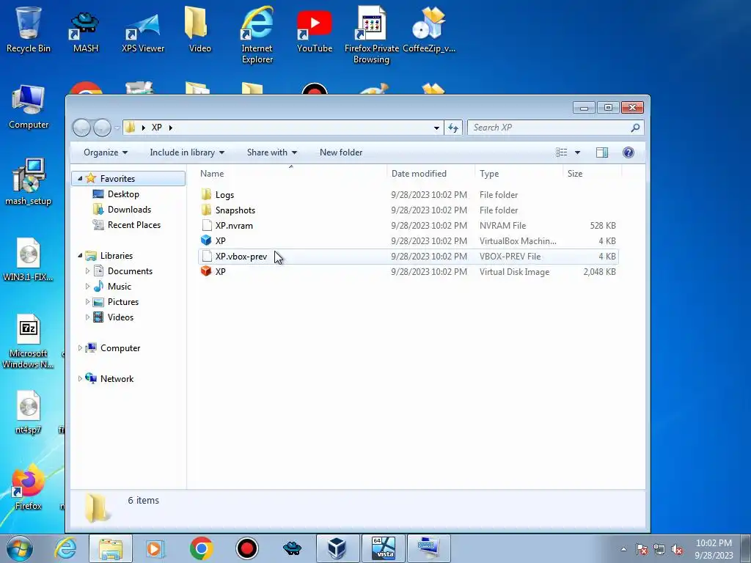Open Internet Explorer desktop shortcut
The width and height of the screenshot is (751, 563).
pyautogui.click(x=257, y=34)
